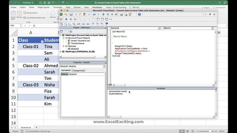Open the Object Browser icon in the VBA toolbar

(x=130, y=14)
